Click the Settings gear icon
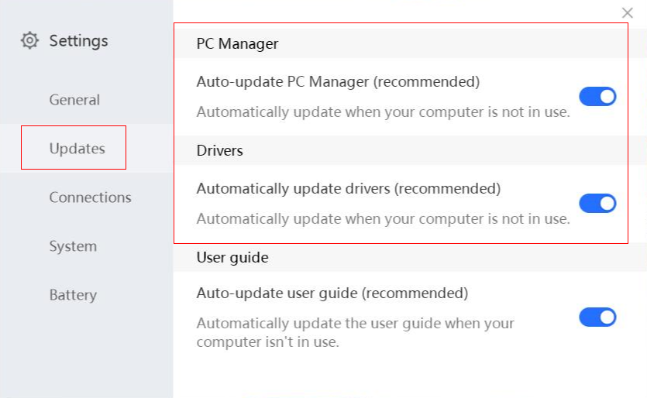The height and width of the screenshot is (398, 647). tap(29, 40)
